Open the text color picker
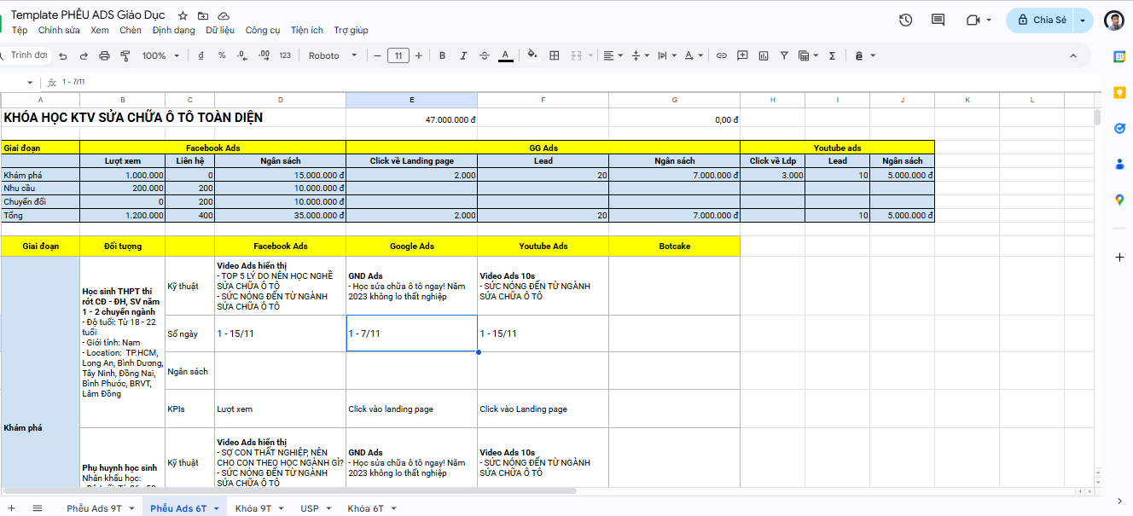This screenshot has height=516, width=1133. point(506,55)
